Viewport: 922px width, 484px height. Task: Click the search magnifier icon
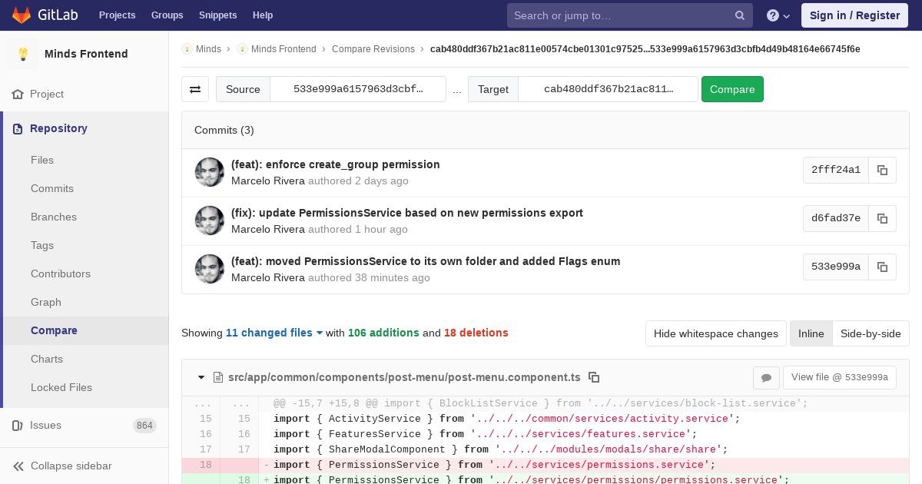(740, 15)
